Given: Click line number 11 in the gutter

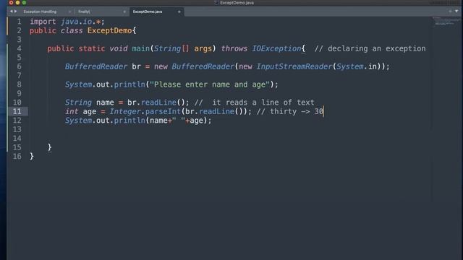Looking at the screenshot, I should (x=17, y=111).
